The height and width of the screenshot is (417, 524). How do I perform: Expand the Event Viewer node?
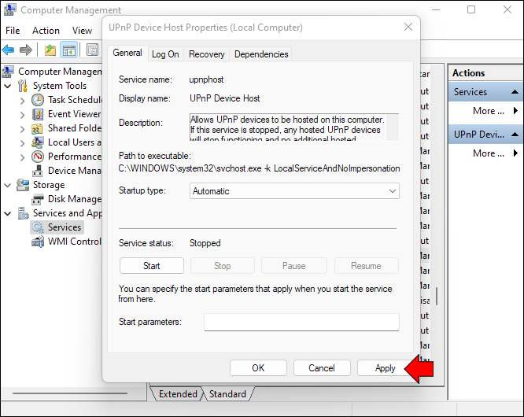[22, 115]
